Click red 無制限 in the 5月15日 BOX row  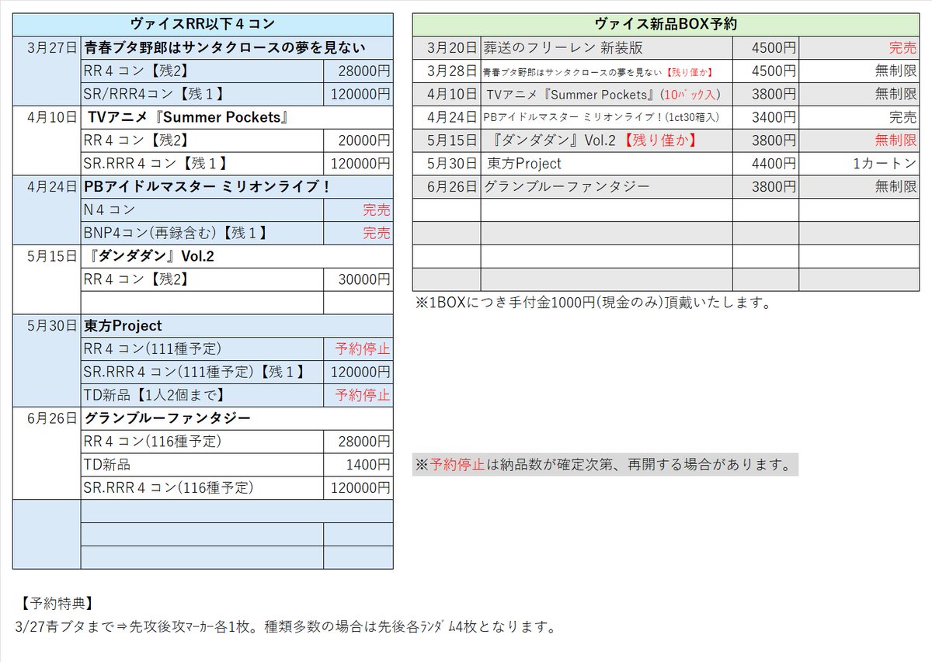pos(859,140)
